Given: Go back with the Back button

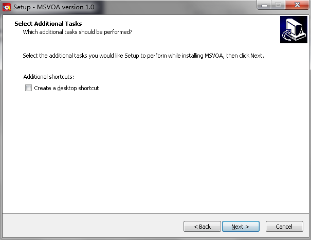Looking at the screenshot, I should click(x=202, y=227).
